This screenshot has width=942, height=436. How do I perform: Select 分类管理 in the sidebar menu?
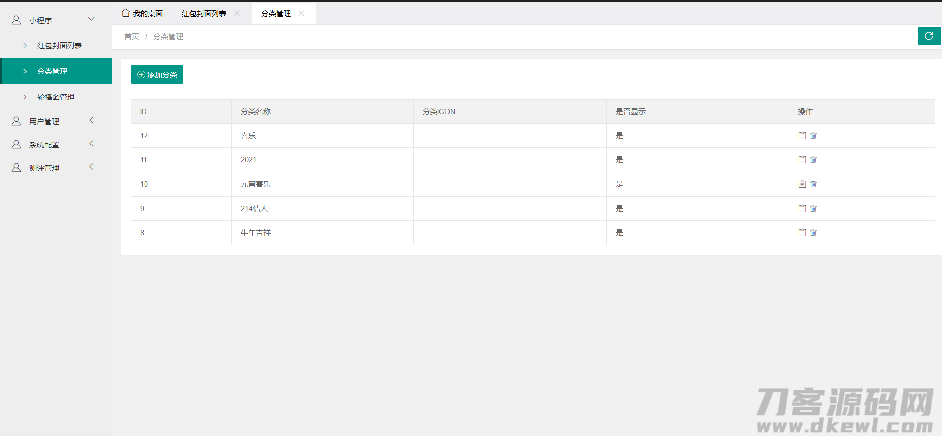52,71
